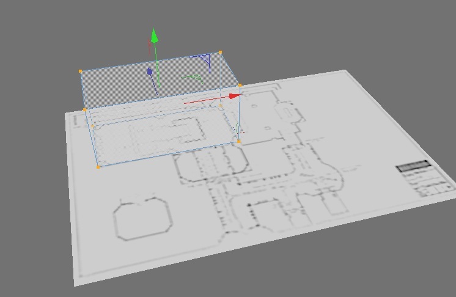Select bottom-left front orange vertex of box
The height and width of the screenshot is (297, 456).
coord(98,167)
